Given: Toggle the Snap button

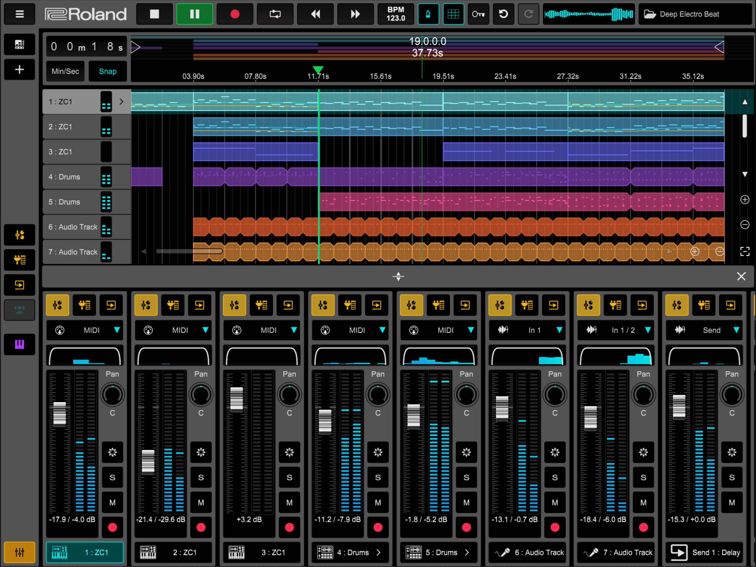Looking at the screenshot, I should click(x=107, y=71).
